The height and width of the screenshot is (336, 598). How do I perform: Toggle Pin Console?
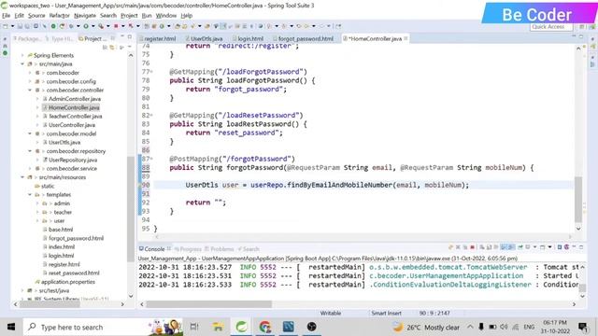pyautogui.click(x=520, y=247)
